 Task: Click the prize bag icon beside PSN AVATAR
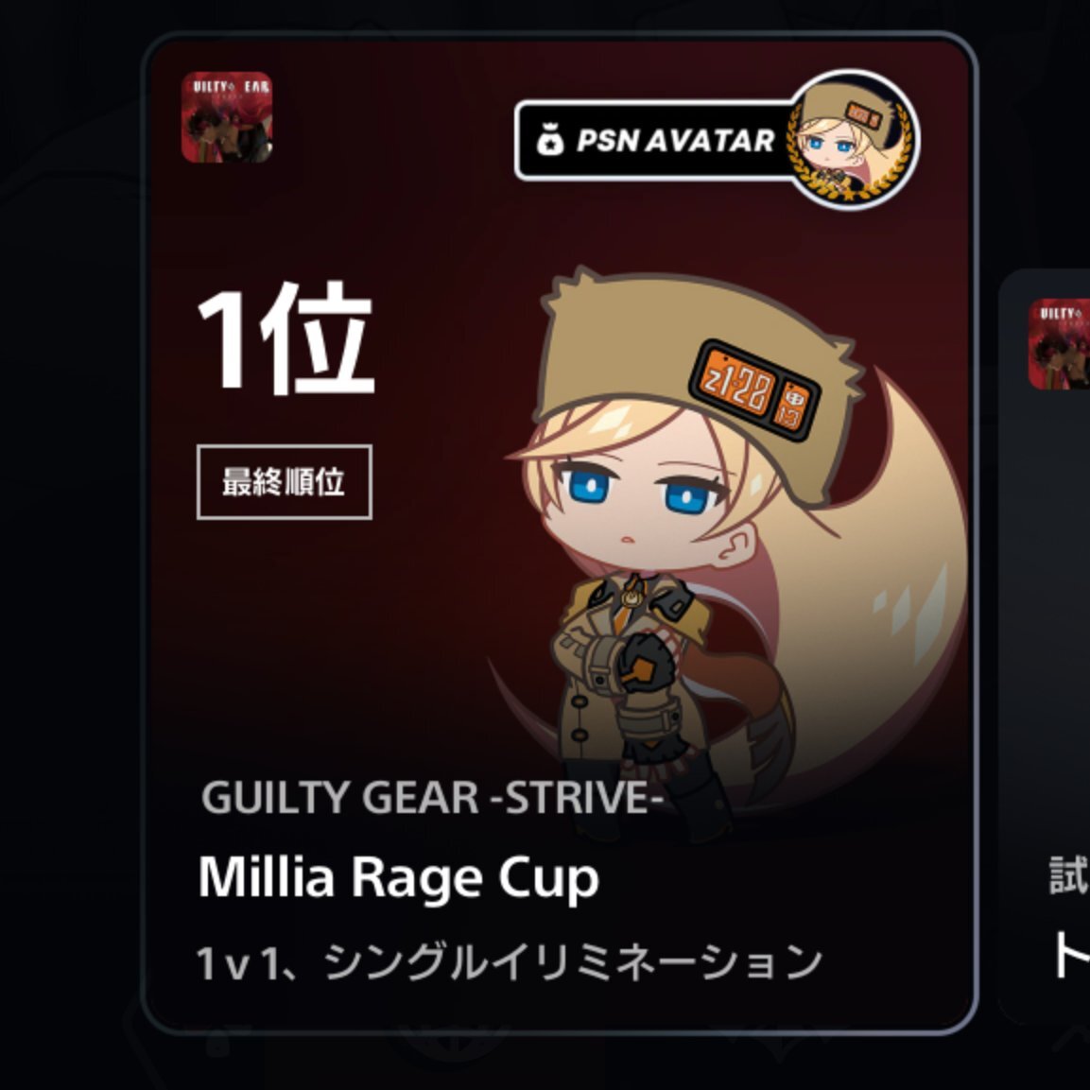click(550, 140)
